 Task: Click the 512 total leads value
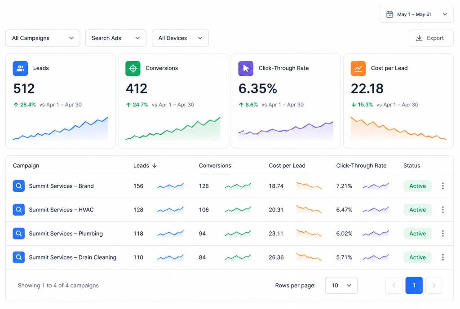(24, 88)
